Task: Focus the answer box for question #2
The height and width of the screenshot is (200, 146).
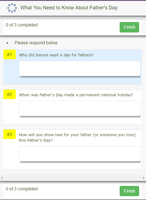Action: coord(80,108)
